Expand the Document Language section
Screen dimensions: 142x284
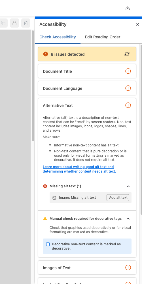tap(87, 88)
